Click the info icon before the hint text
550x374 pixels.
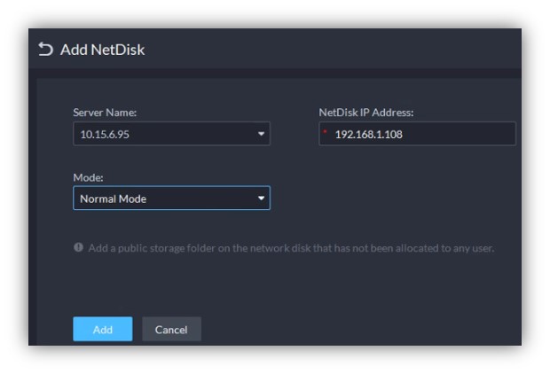[78, 248]
